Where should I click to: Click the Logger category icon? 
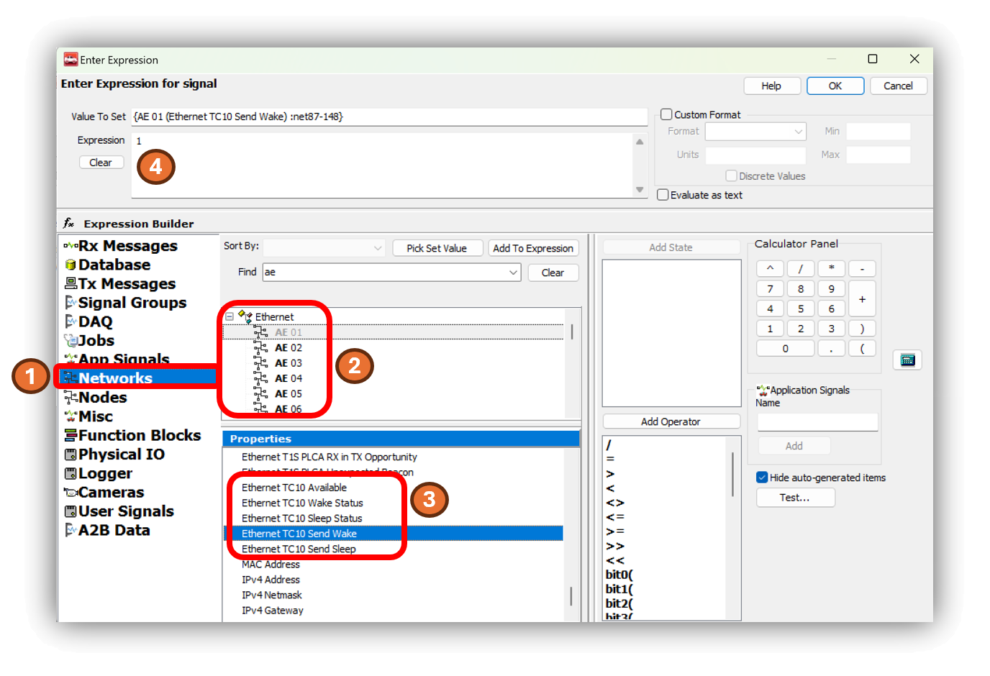tap(71, 474)
